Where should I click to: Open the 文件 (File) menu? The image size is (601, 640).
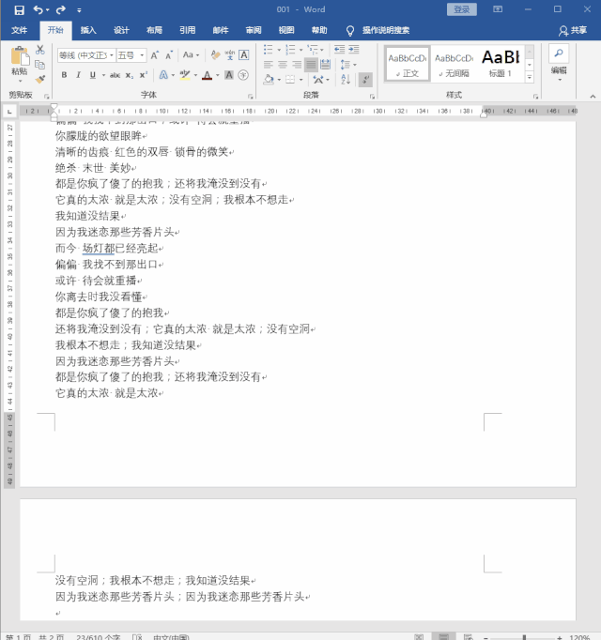19,30
